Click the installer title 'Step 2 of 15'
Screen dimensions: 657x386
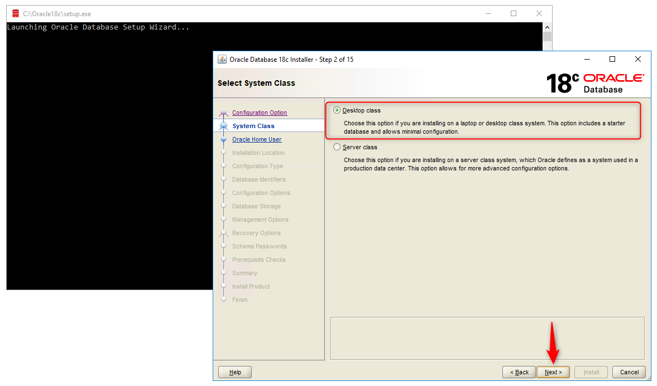336,60
